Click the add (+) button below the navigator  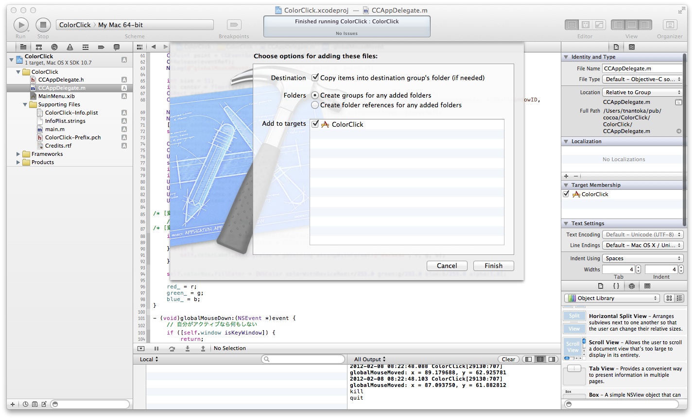point(13,404)
